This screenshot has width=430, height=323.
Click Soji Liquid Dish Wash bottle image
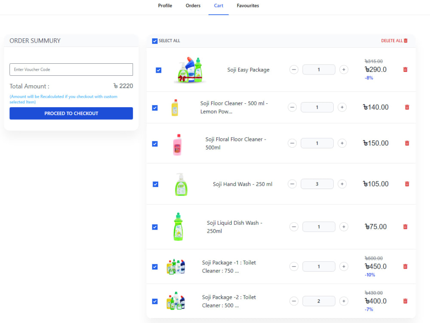(178, 227)
